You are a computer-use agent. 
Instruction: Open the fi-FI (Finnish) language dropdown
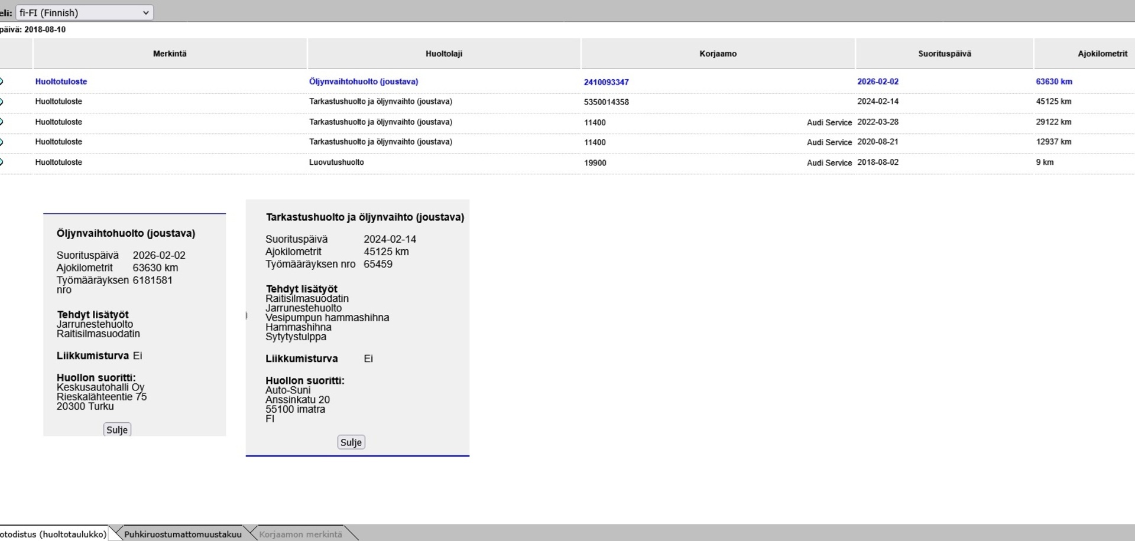coord(84,12)
